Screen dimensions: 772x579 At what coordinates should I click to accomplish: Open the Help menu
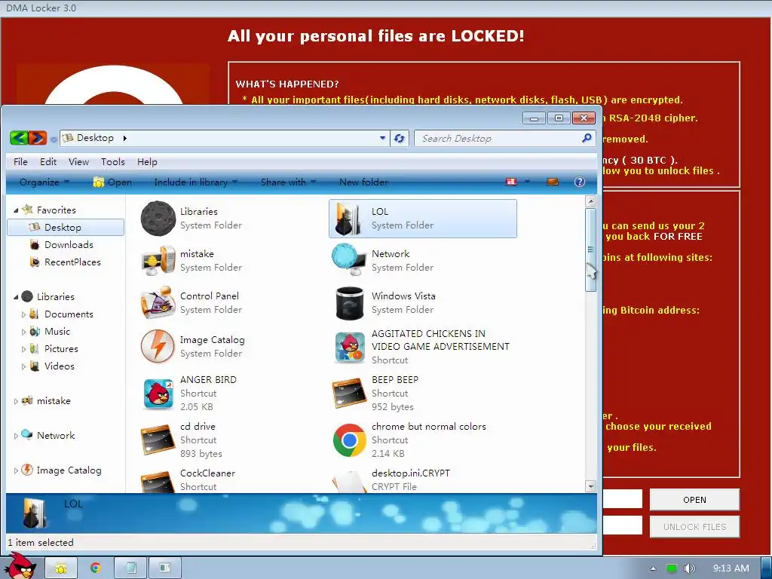pos(147,161)
